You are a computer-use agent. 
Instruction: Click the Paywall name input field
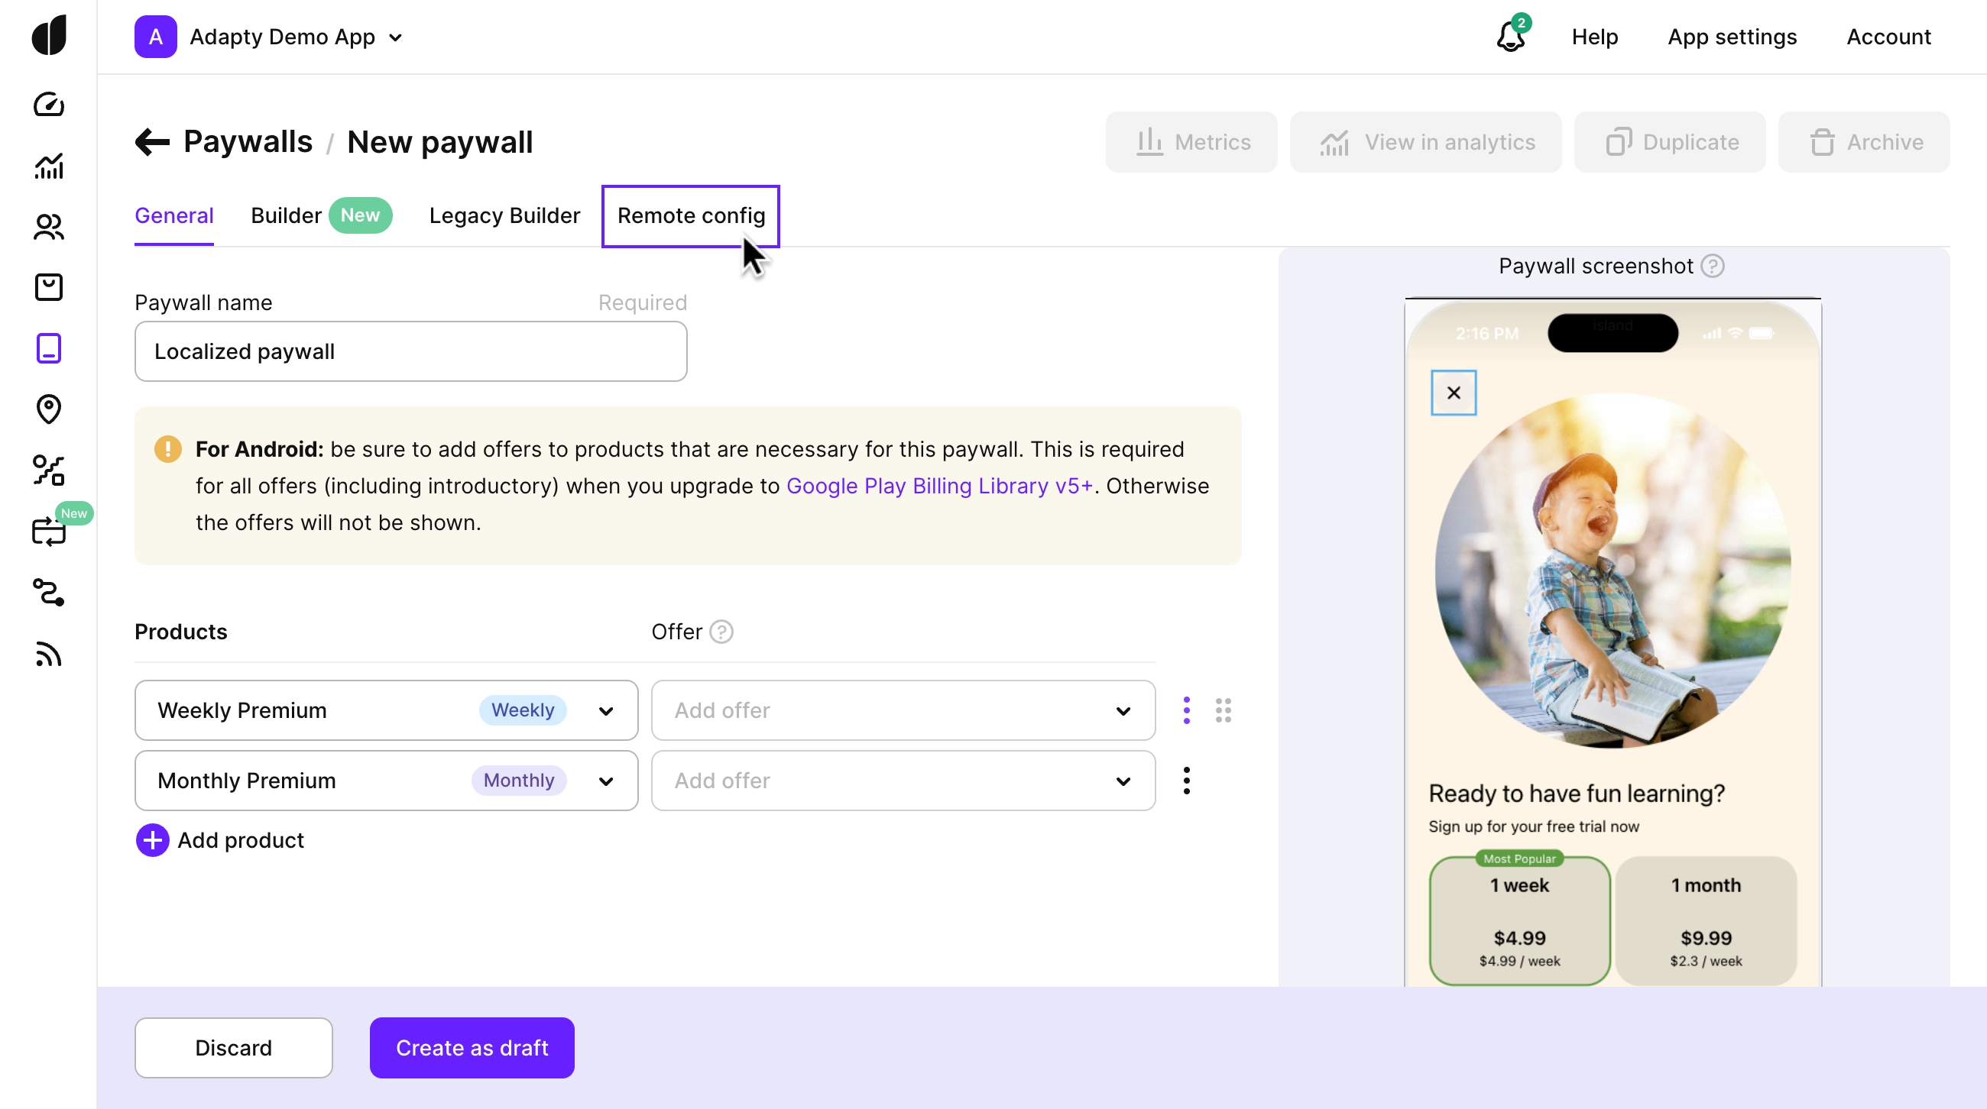point(410,351)
